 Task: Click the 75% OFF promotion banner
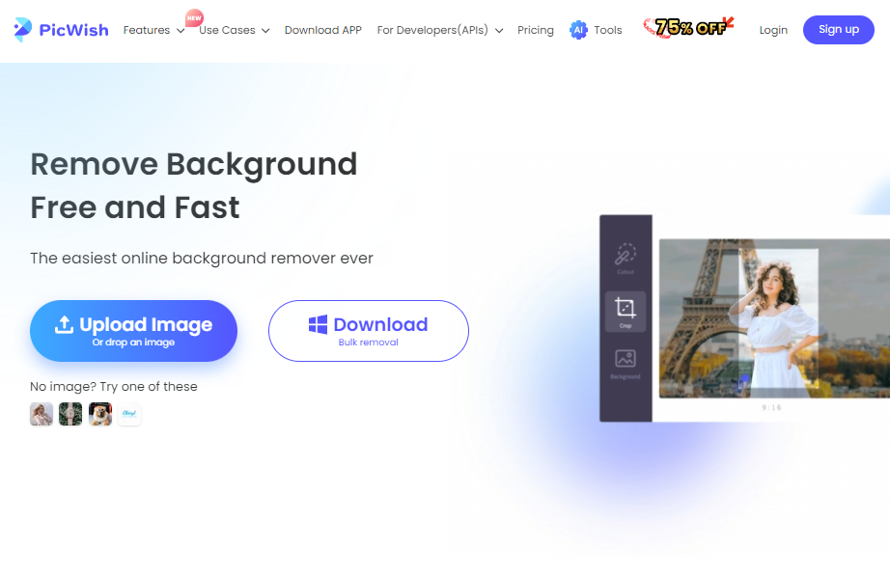point(688,27)
